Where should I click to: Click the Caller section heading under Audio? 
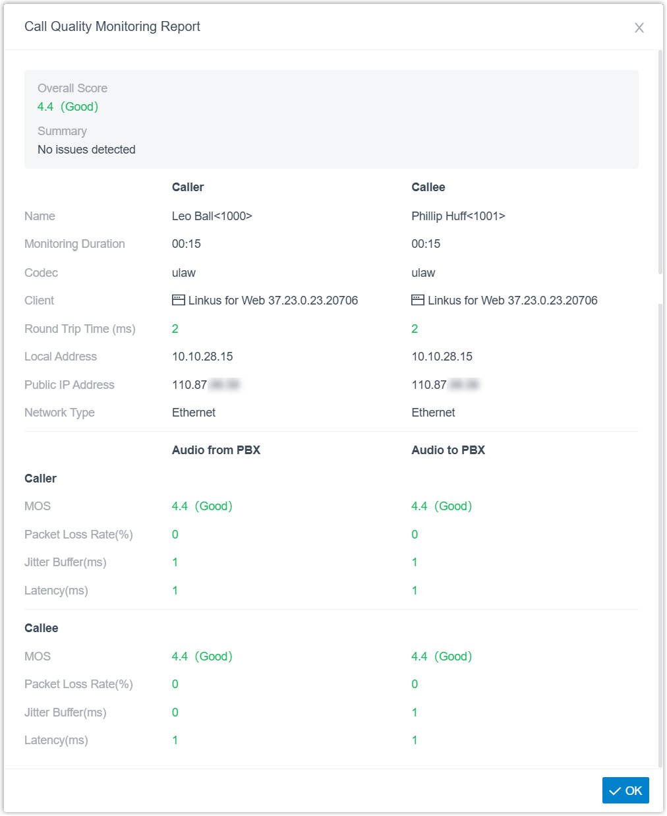tap(40, 479)
